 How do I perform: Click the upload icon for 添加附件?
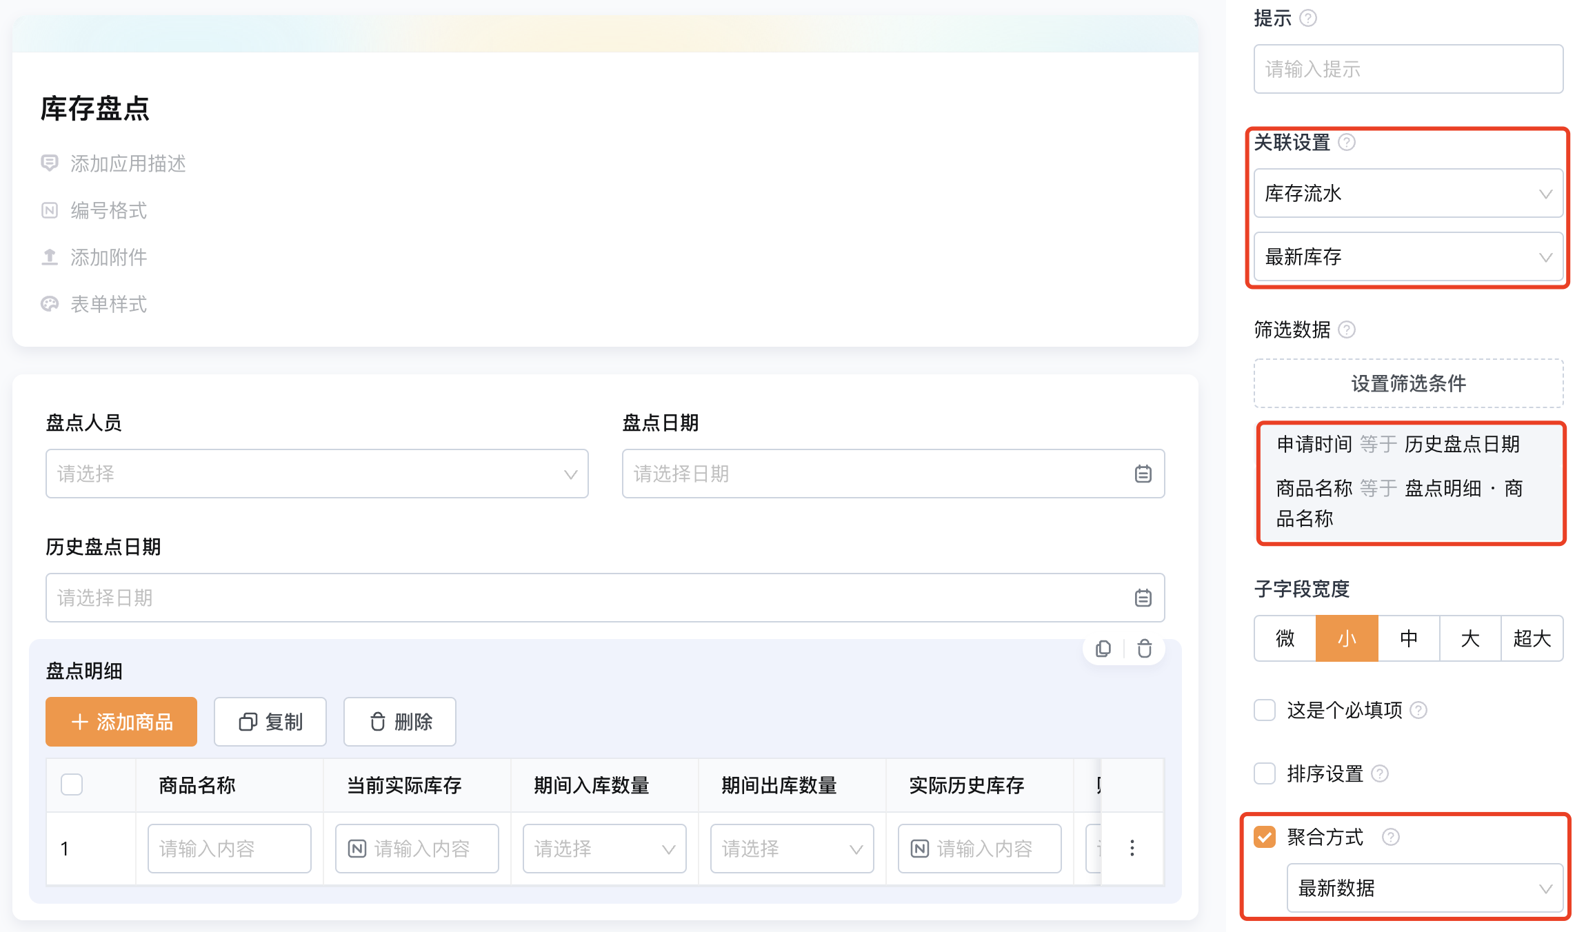click(x=50, y=257)
